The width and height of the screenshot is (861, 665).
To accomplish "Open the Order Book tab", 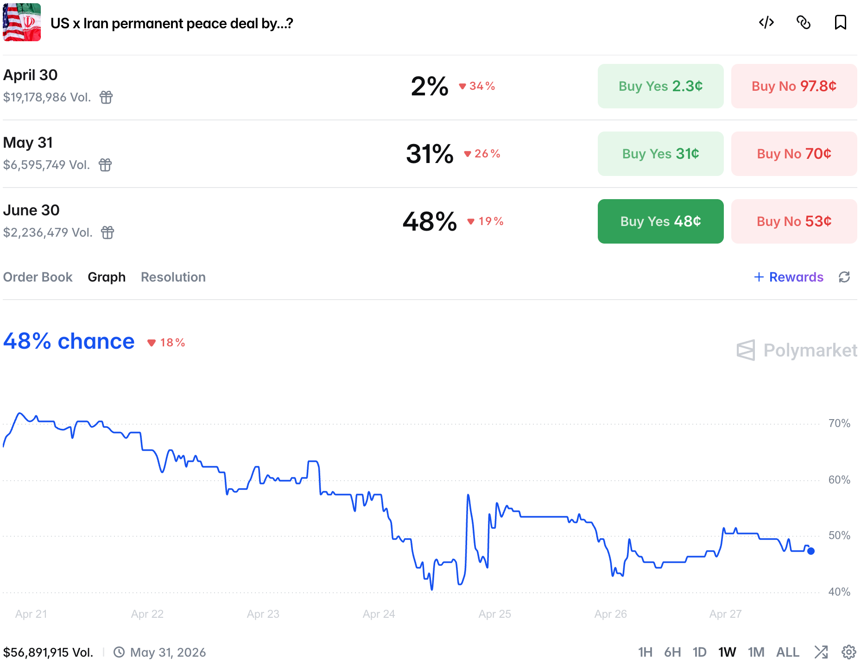I will [x=38, y=277].
